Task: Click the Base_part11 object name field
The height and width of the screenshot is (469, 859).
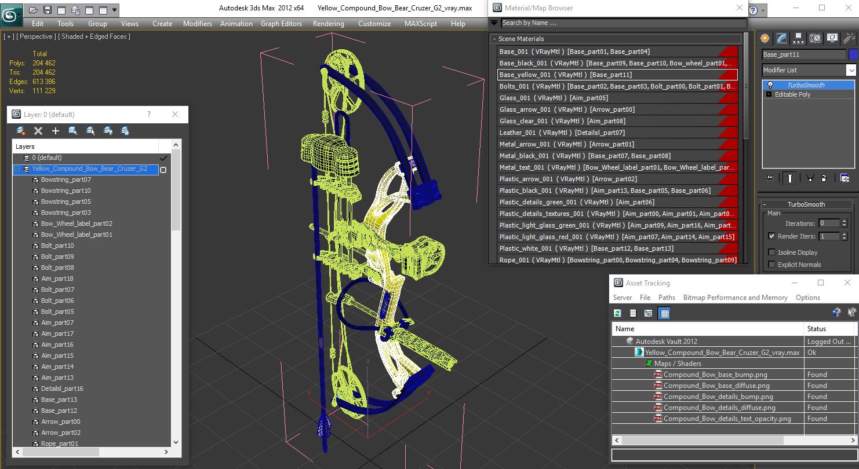Action: coord(804,54)
